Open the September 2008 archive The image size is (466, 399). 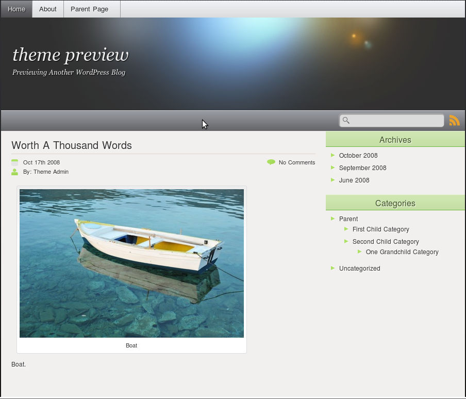pyautogui.click(x=362, y=168)
